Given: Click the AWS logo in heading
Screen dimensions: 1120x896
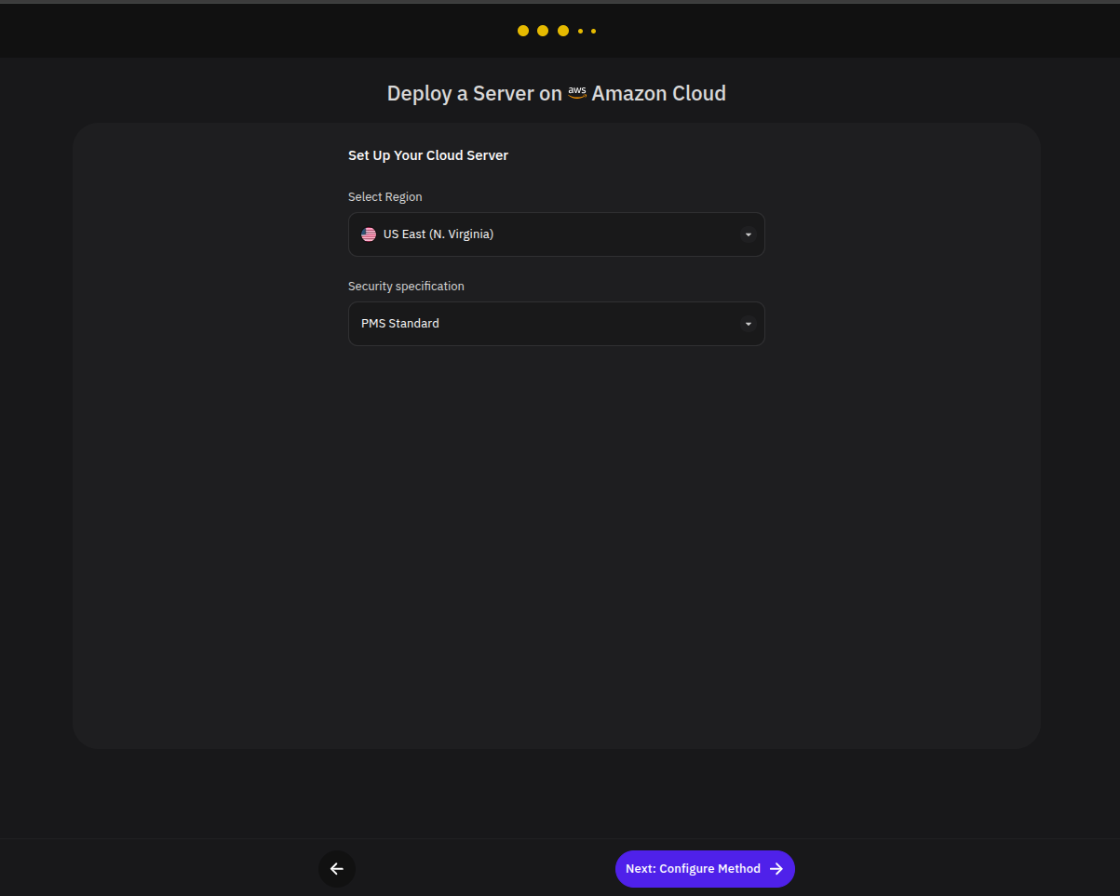Looking at the screenshot, I should [577, 93].
